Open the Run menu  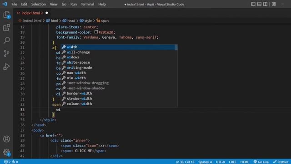tap(74, 4)
